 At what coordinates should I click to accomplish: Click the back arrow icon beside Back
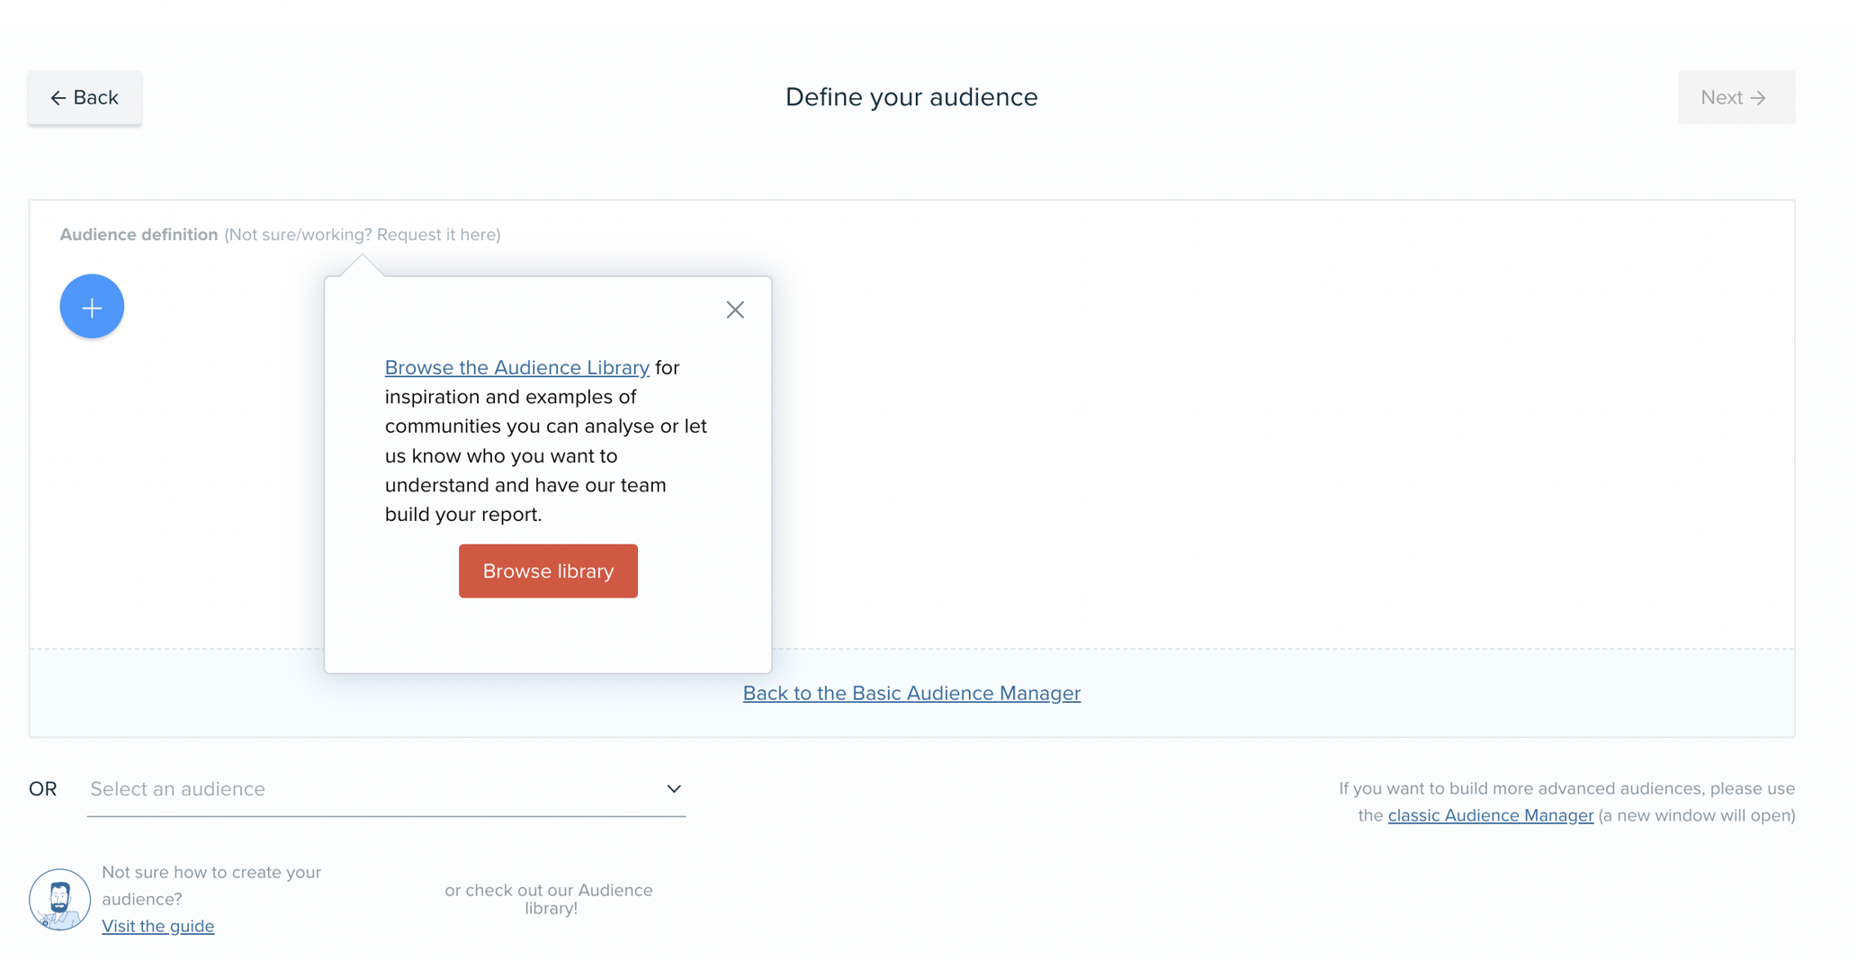(x=59, y=97)
